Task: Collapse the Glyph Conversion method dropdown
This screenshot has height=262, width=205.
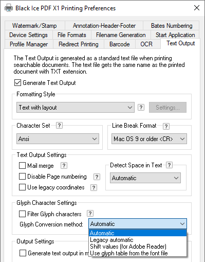Action: click(138, 224)
